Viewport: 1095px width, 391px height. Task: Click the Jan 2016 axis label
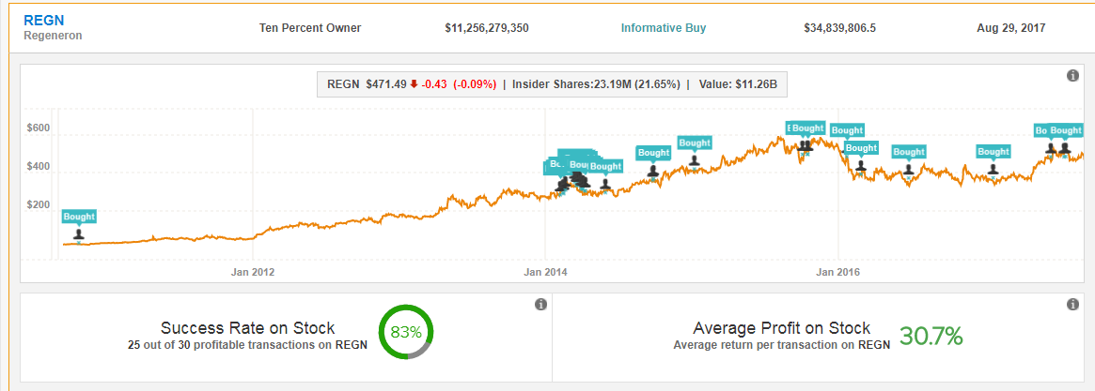click(x=838, y=272)
